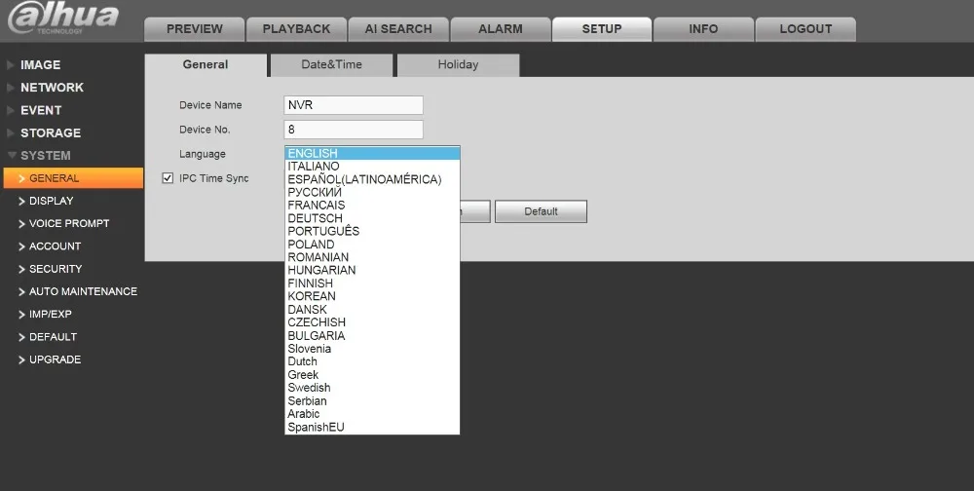This screenshot has height=491, width=974.
Task: Switch to the Date&Time sub-tab
Action: click(332, 64)
